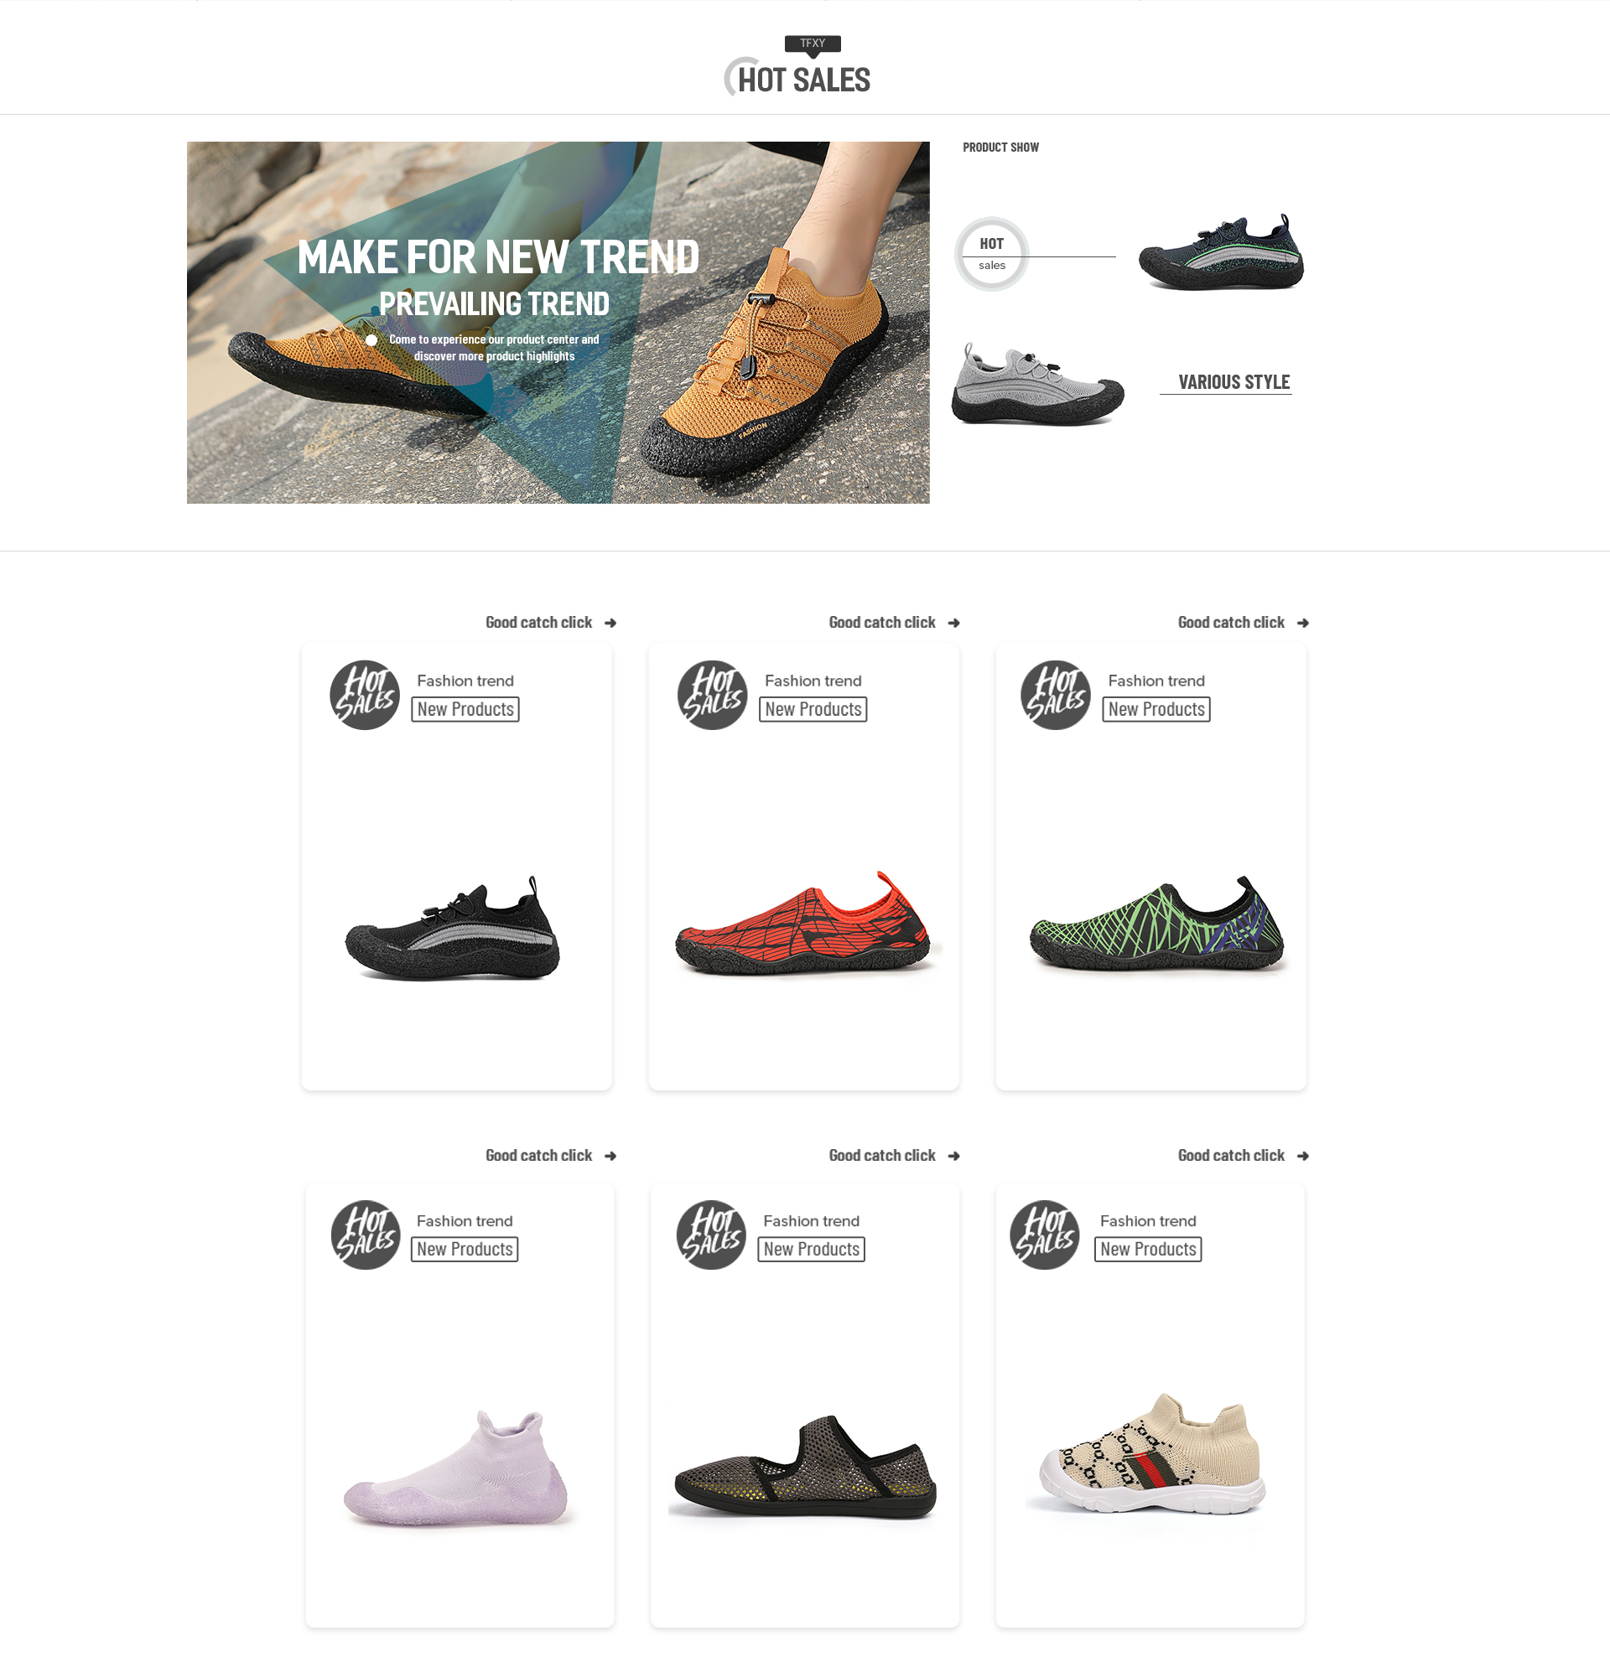
Task: Click the Hot Sales badge on the purple sock shoe card
Action: tap(365, 1235)
